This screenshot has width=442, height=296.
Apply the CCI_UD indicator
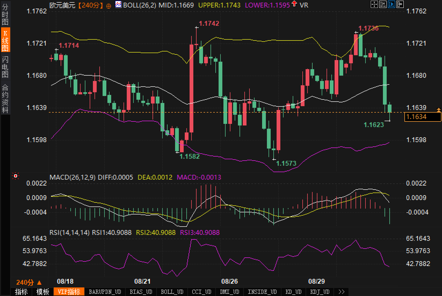point(202,292)
